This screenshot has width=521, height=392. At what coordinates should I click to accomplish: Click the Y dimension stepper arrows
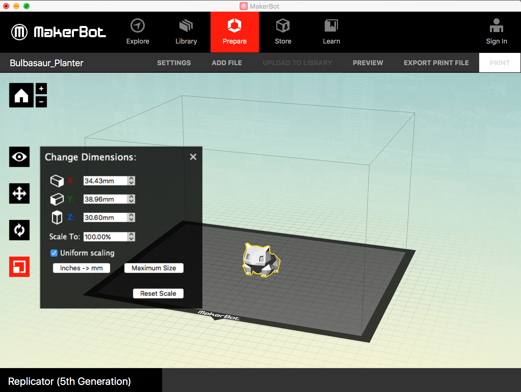click(x=131, y=199)
